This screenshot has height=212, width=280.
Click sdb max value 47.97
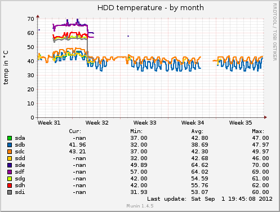(x=260, y=145)
